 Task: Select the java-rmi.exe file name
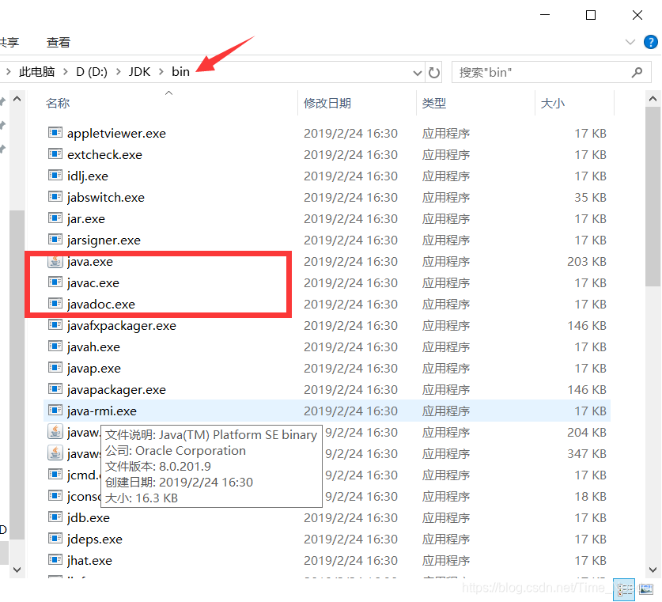coord(102,411)
